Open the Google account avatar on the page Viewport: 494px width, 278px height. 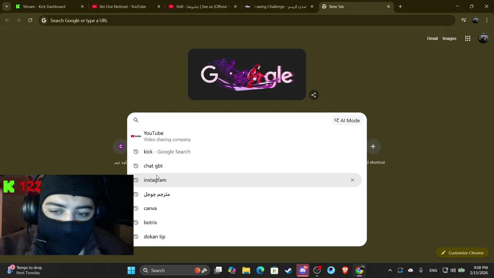tap(483, 39)
